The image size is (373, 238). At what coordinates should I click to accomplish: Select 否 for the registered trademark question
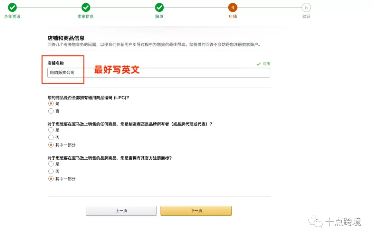(51, 171)
